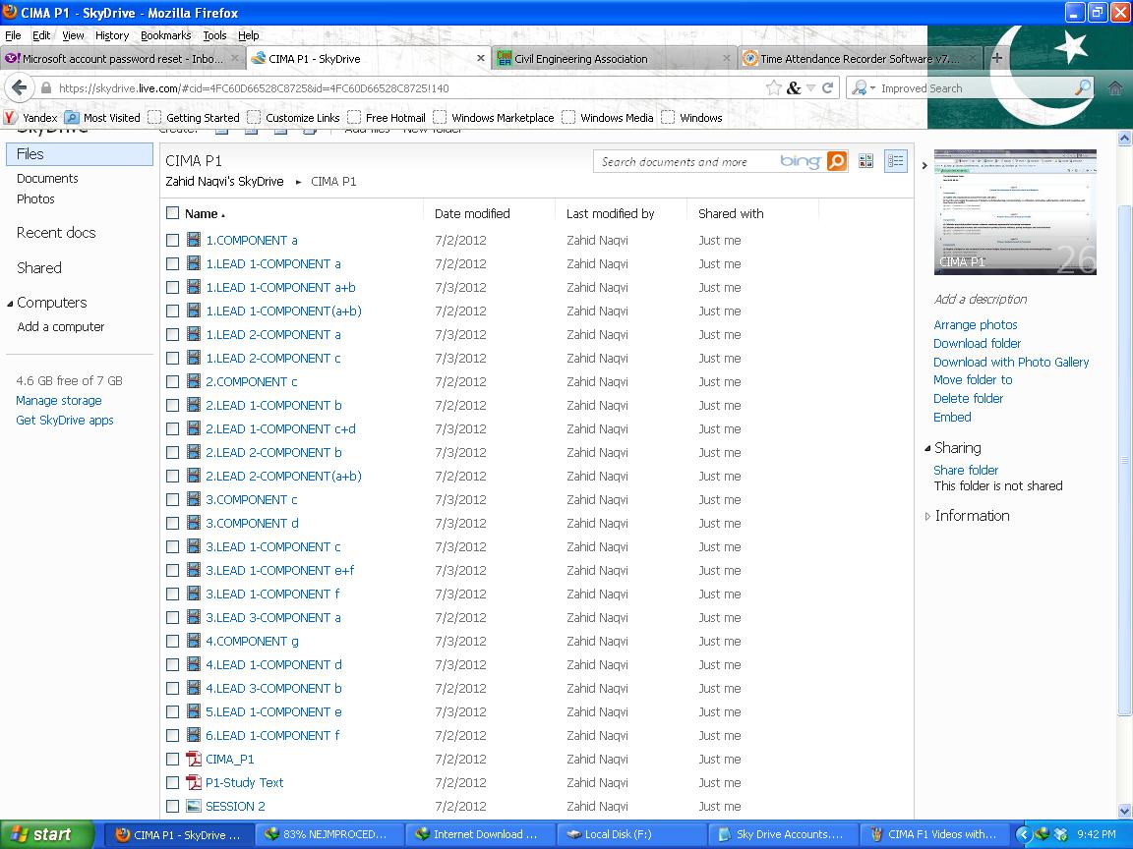Image resolution: width=1133 pixels, height=849 pixels.
Task: Click the scrollbar down arrow
Action: tap(1124, 810)
